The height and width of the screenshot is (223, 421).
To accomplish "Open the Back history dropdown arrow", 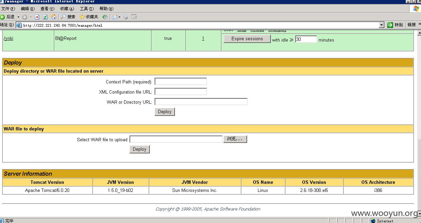I will point(18,17).
